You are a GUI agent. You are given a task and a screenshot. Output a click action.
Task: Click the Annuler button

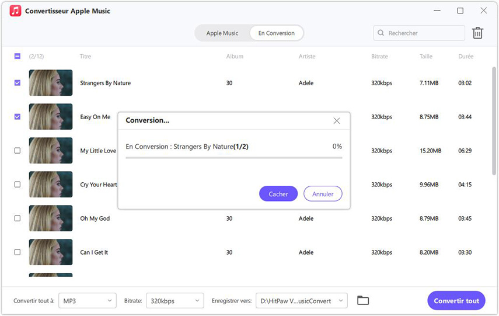click(323, 194)
